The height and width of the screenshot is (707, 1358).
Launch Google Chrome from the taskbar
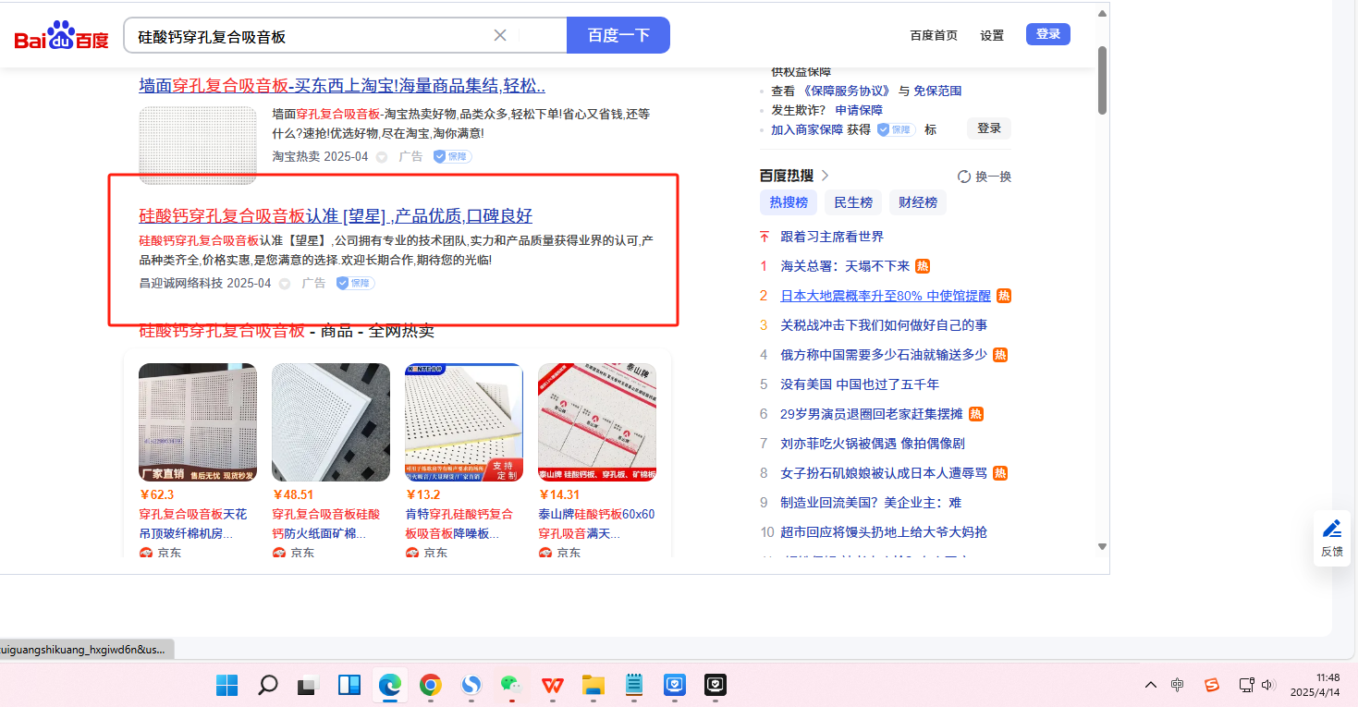[430, 685]
